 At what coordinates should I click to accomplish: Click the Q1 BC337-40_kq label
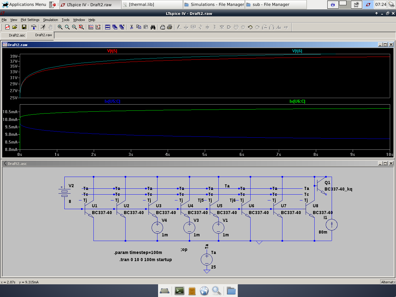click(338, 189)
